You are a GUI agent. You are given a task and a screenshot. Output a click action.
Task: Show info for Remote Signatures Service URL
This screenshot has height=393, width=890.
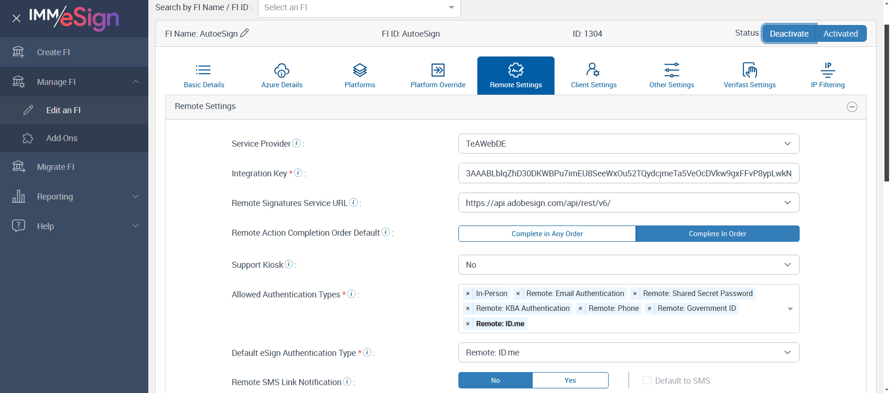click(353, 202)
